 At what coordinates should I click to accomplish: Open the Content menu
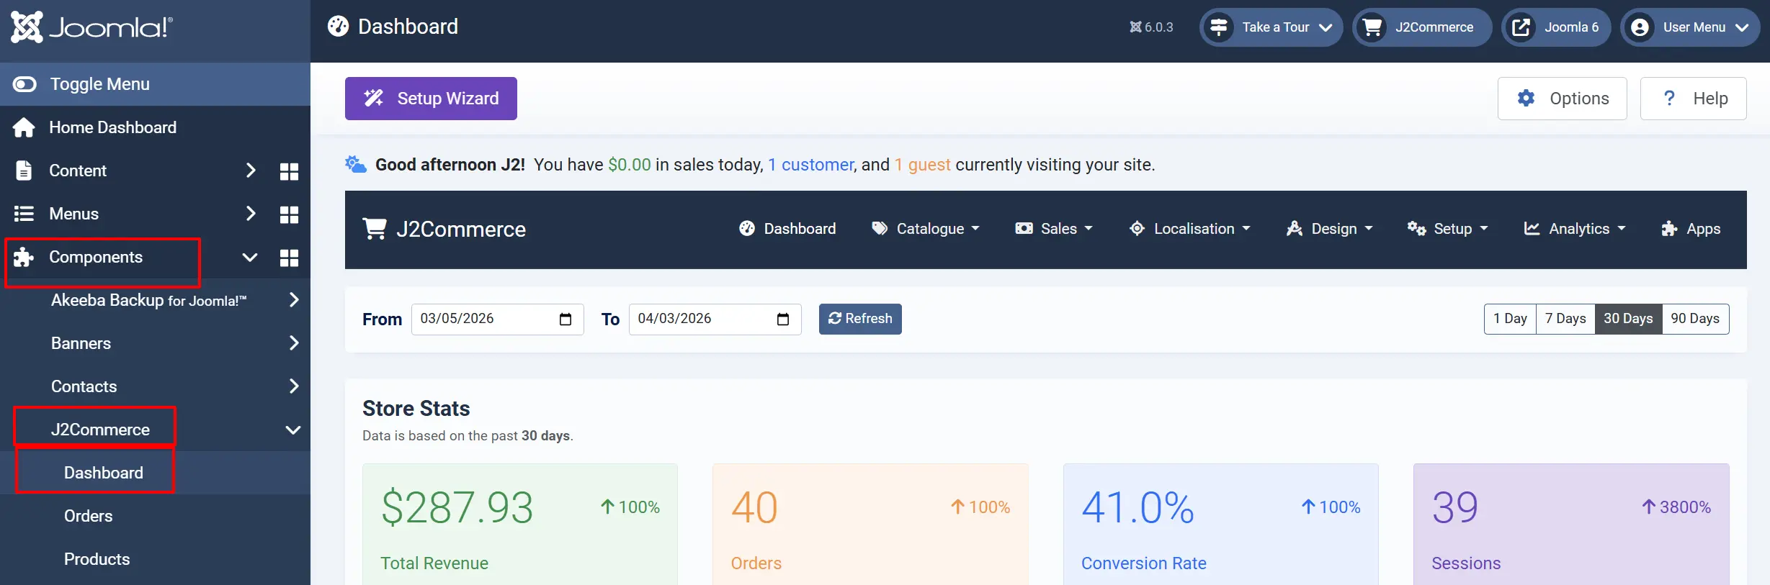[x=78, y=171]
